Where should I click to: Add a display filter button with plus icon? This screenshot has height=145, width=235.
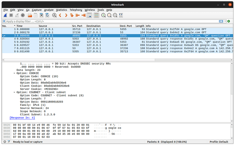coord(229,21)
